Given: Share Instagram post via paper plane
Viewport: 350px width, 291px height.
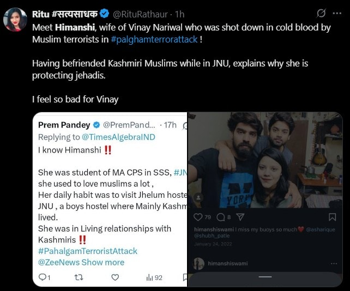Looking at the screenshot, I should click(x=240, y=217).
